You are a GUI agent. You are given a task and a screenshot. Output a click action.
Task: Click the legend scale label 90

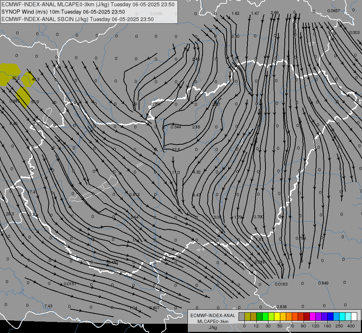(x=303, y=326)
